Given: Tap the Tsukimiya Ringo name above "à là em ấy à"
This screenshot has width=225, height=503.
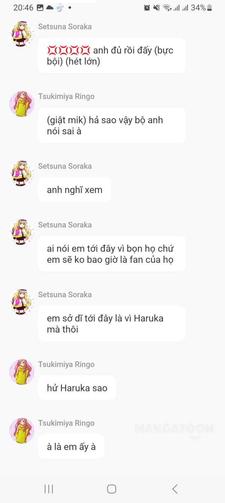Looking at the screenshot, I should tap(66, 423).
